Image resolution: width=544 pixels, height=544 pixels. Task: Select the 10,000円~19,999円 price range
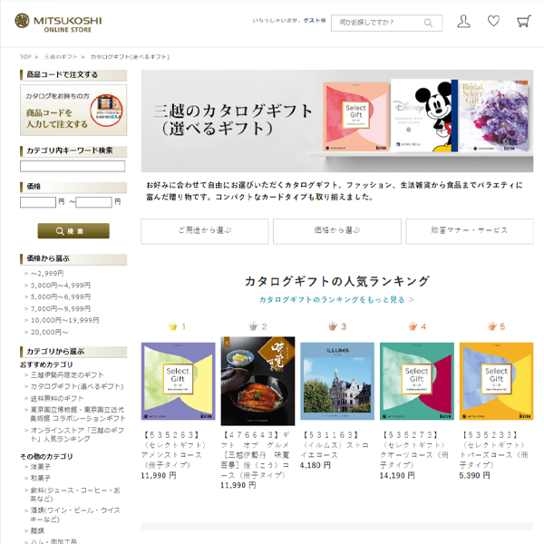(x=65, y=320)
